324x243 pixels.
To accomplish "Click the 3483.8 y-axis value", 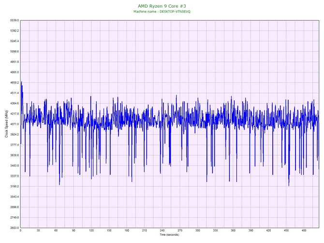I will [15, 166].
